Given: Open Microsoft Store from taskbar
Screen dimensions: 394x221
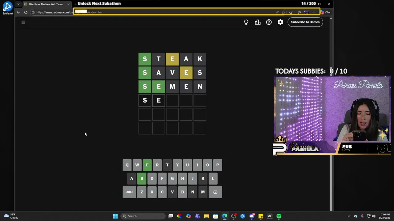Looking at the screenshot, I should click(x=215, y=216).
